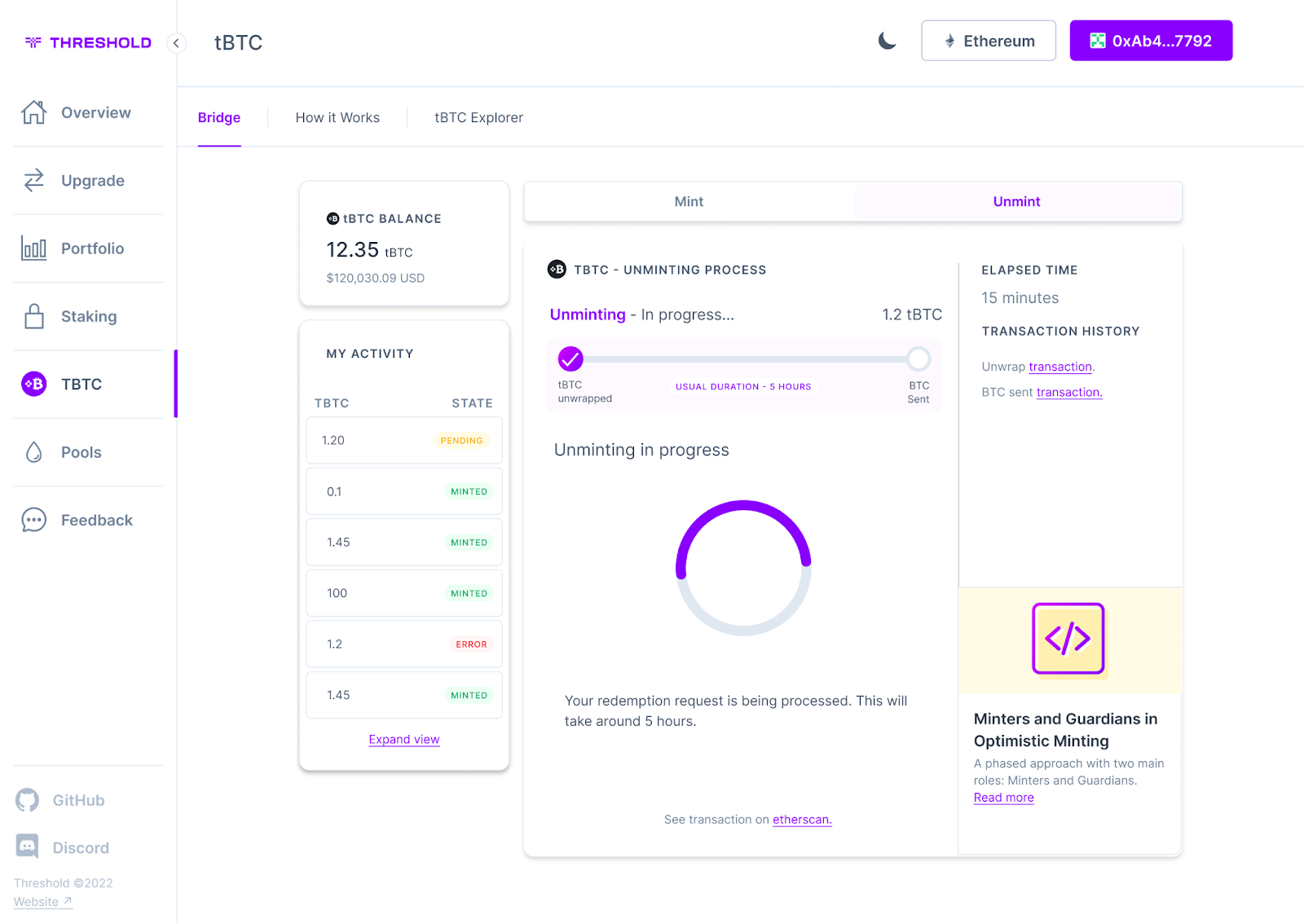The width and height of the screenshot is (1304, 924).
Task: Open the GitHub link text
Action: [78, 800]
